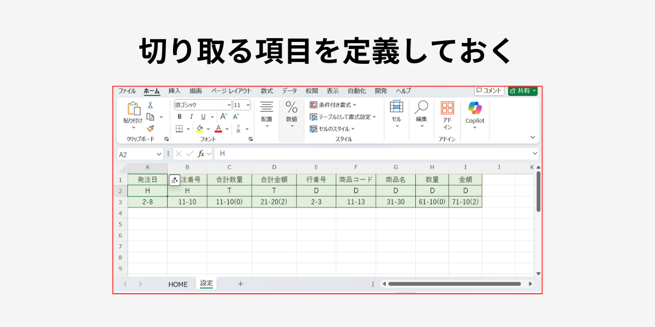Select the HOME sheet tab
655x327 pixels.
coord(177,284)
